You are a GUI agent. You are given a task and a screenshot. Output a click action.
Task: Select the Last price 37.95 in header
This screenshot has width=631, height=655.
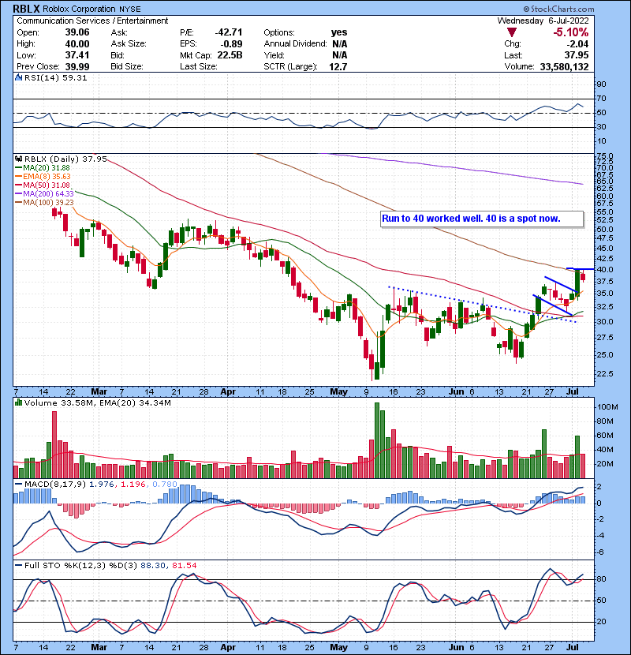click(x=577, y=55)
